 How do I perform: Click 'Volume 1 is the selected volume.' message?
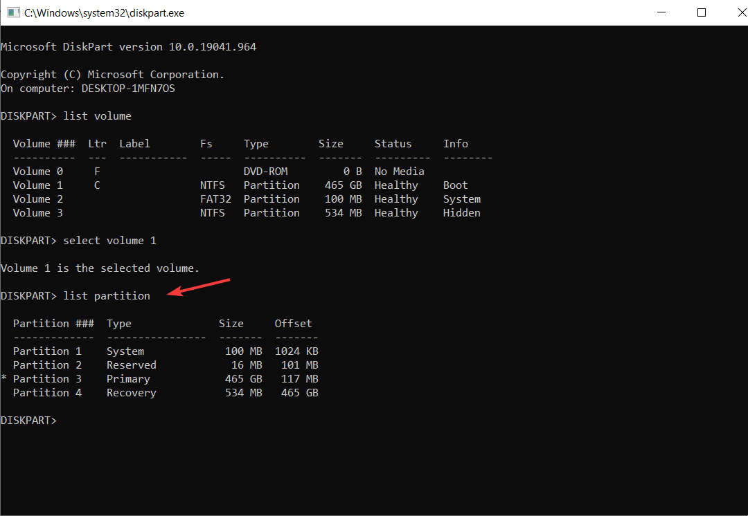pyautogui.click(x=100, y=268)
